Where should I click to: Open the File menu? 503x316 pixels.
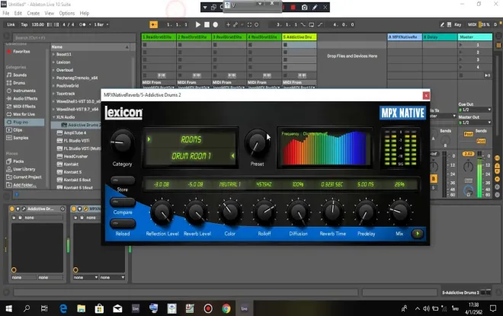coord(6,13)
